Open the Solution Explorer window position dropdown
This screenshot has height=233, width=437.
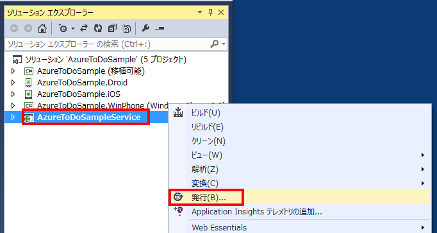(x=200, y=12)
